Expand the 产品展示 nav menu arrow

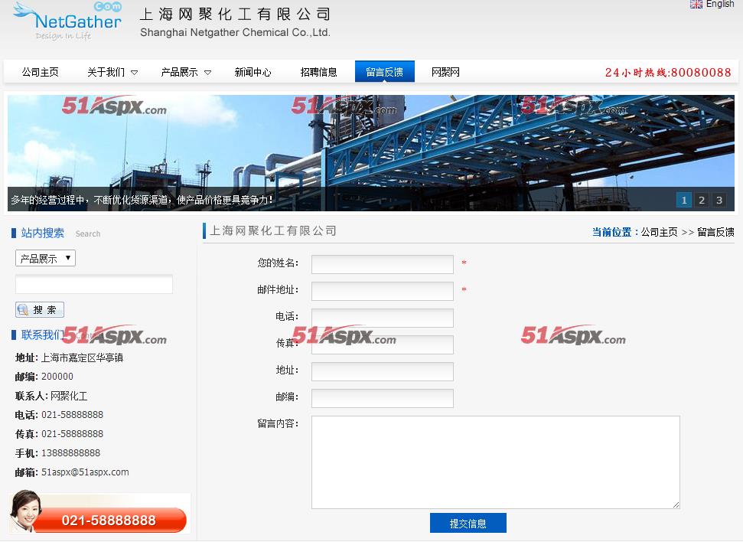click(207, 73)
